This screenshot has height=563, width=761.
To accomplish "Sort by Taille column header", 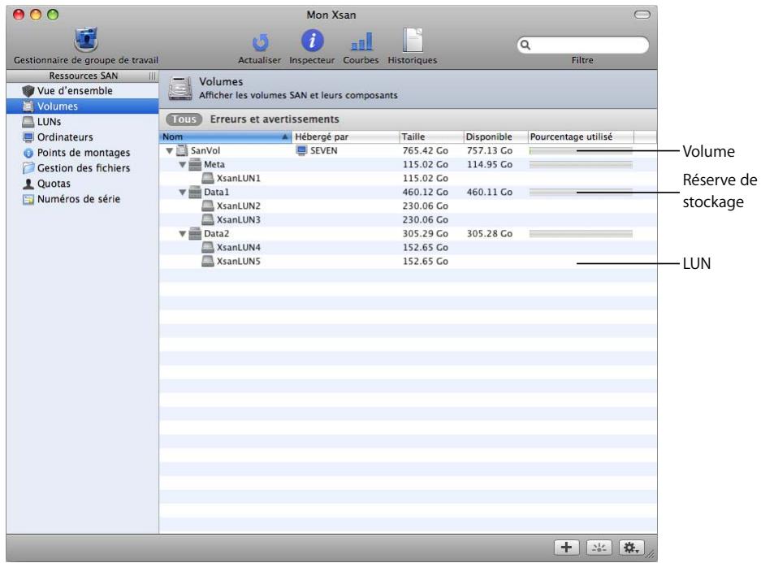I will point(431,136).
